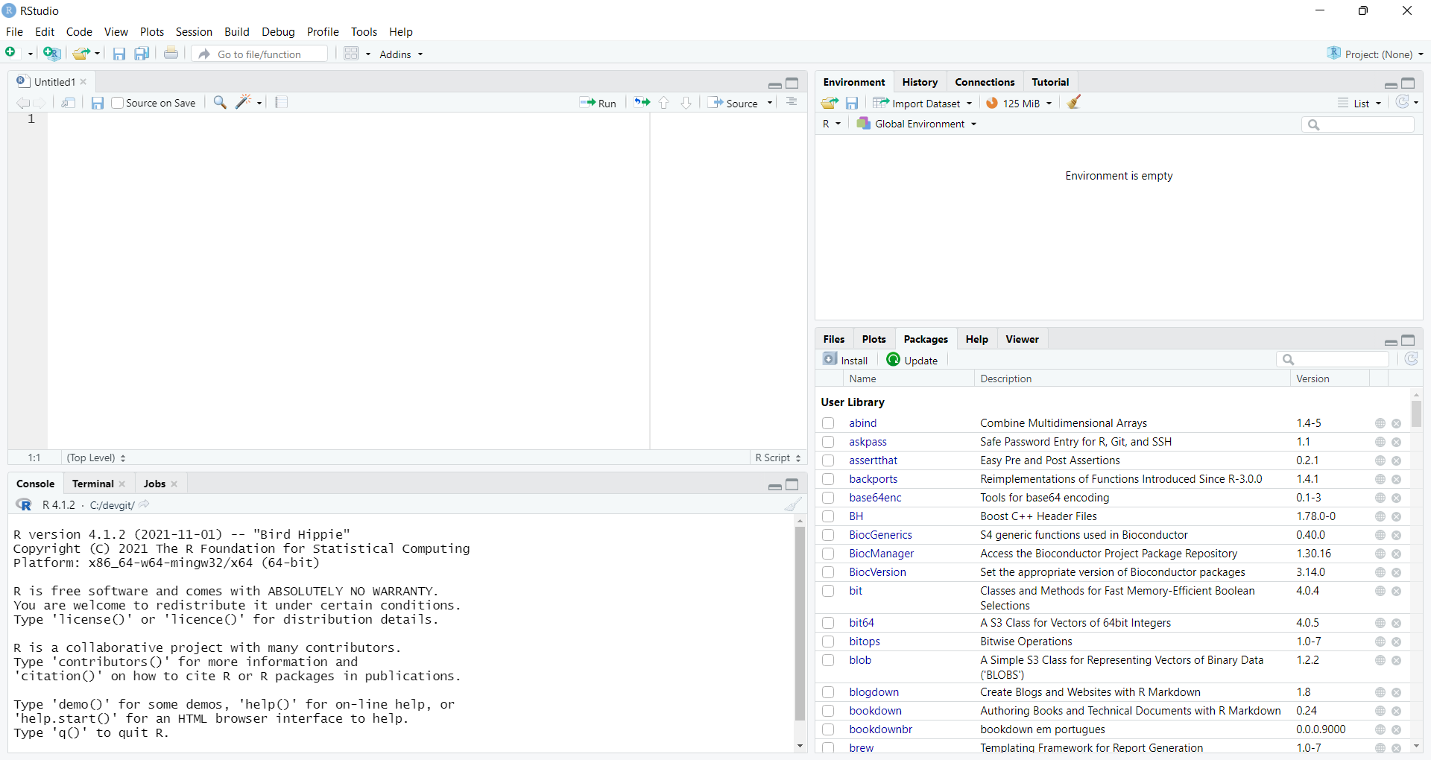Focus the Go to file/function field
The width and height of the screenshot is (1431, 760).
(x=260, y=54)
